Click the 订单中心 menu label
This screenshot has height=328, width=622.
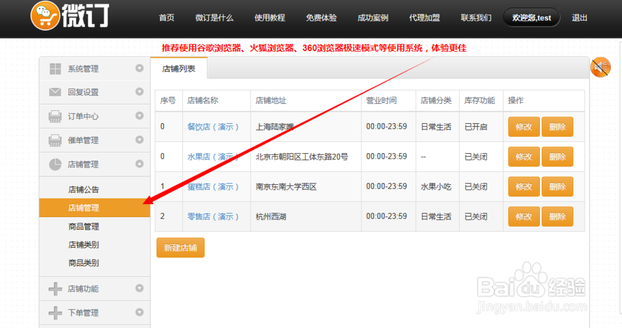(x=83, y=116)
